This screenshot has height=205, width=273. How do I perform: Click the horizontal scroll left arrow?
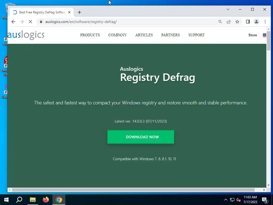pyautogui.click(x=10, y=190)
